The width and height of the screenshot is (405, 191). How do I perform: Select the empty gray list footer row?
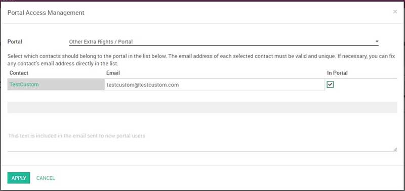(202, 108)
